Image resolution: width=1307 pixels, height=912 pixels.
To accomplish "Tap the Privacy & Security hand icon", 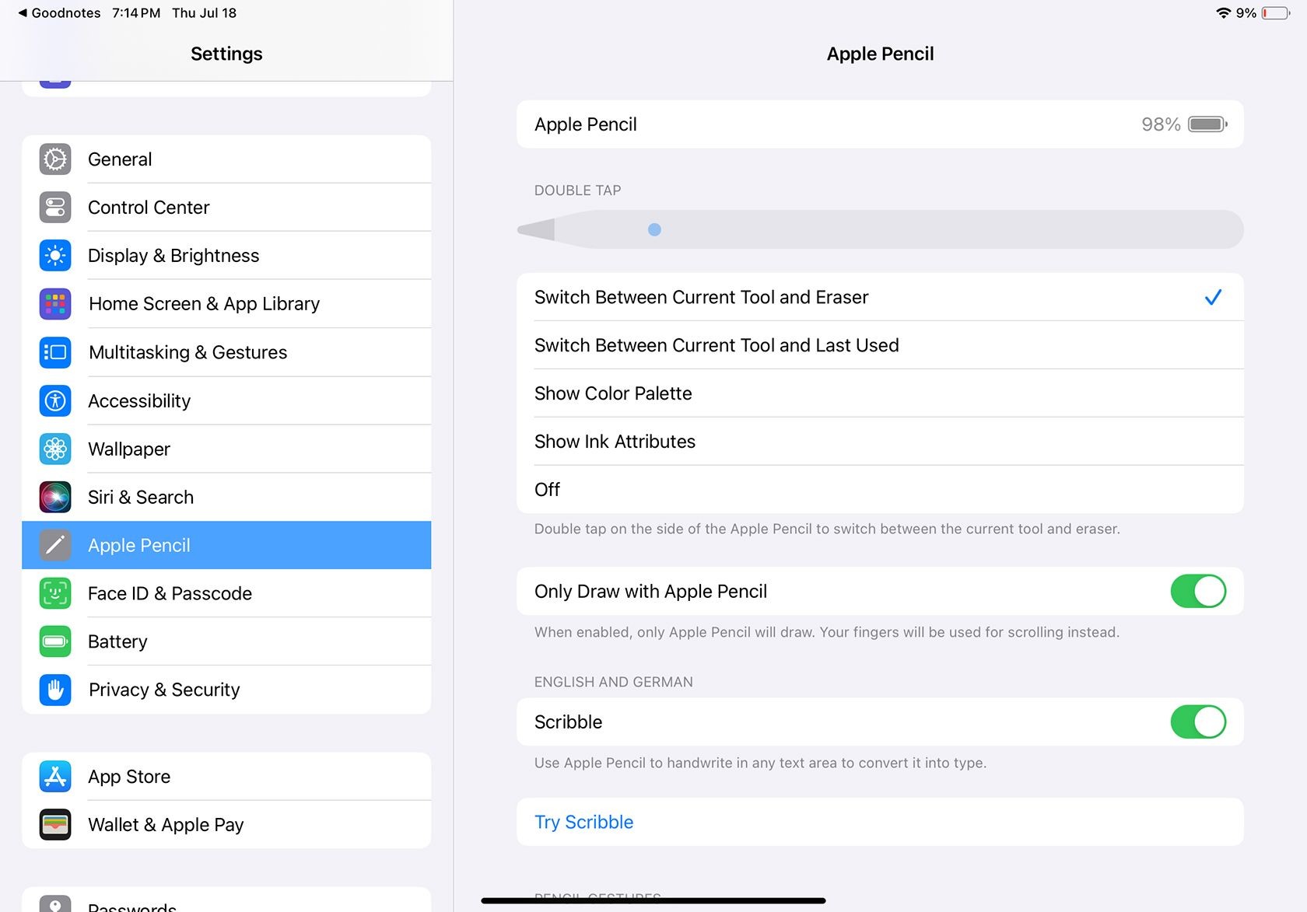I will [x=55, y=690].
